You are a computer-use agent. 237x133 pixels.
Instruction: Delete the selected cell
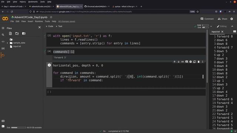pyautogui.click(x=198, y=62)
